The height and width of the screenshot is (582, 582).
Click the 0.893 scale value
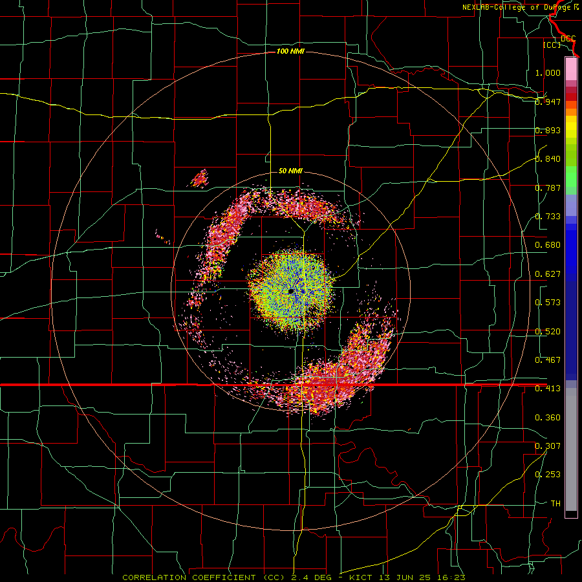tap(548, 130)
